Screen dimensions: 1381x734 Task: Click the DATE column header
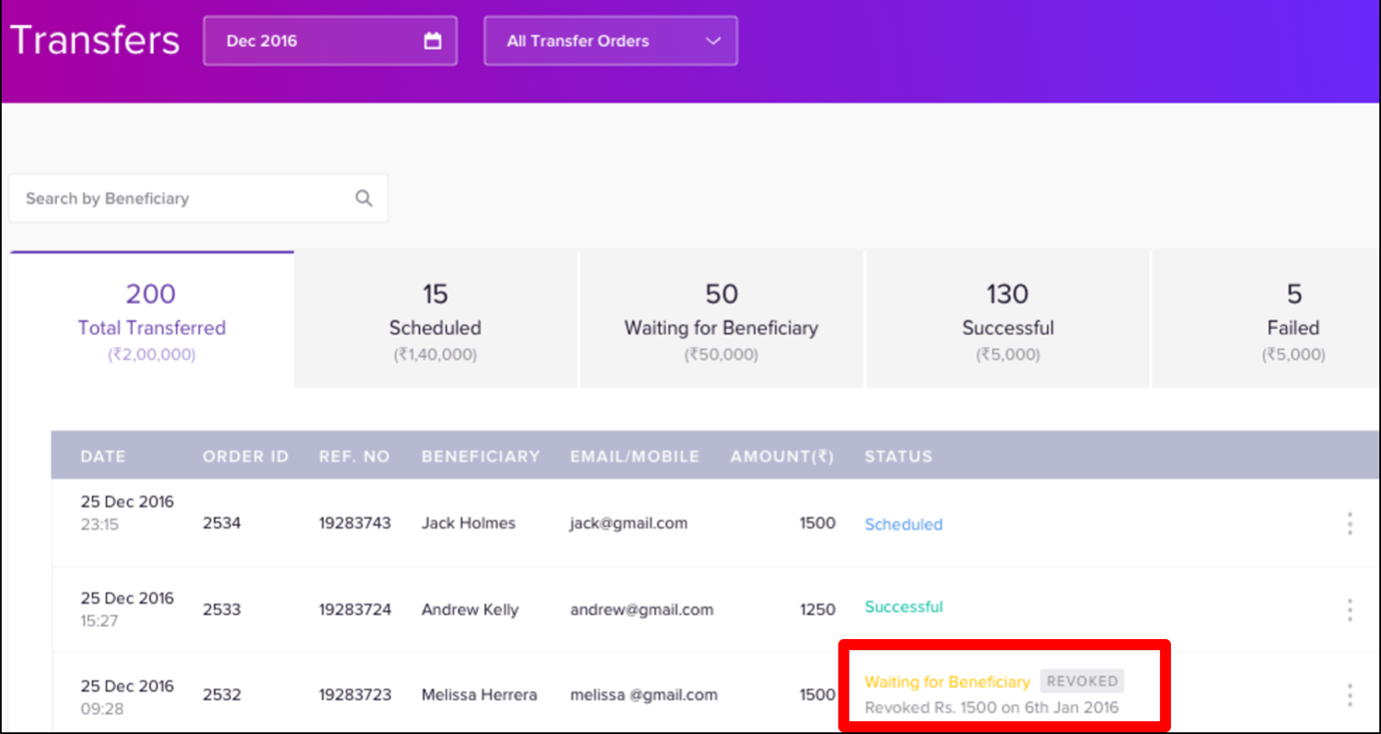coord(103,456)
